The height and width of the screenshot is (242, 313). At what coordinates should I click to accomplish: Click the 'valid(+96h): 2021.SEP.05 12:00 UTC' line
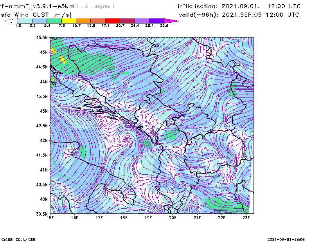click(239, 15)
